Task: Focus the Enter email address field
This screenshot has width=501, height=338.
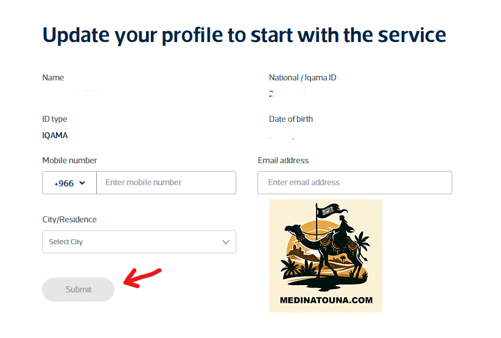Action: [354, 183]
